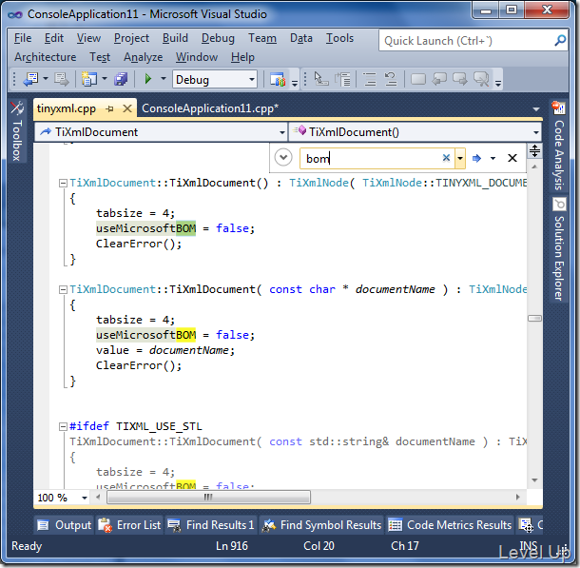
Task: Open the text editor toolbar overflow arrow
Action: 498,84
